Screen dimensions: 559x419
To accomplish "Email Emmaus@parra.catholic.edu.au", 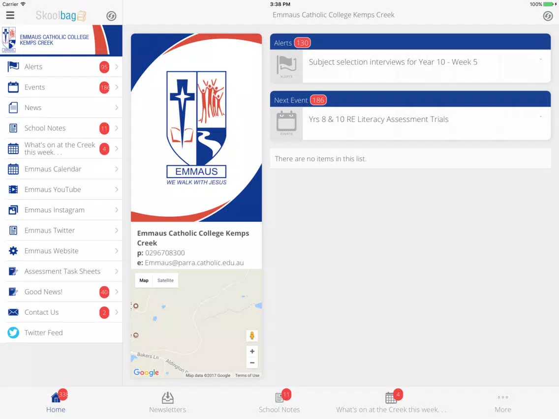I will coord(194,263).
